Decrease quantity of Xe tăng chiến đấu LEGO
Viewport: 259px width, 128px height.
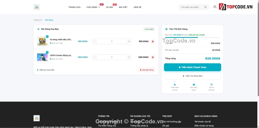pyautogui.click(x=95, y=41)
